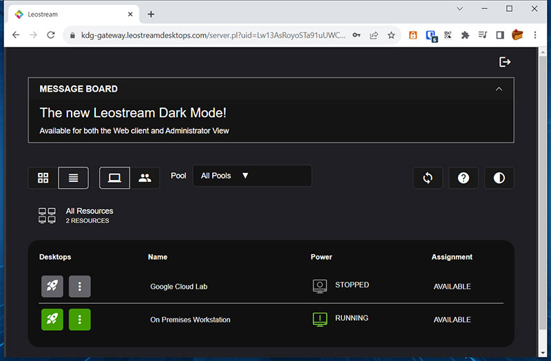Click the On Premises Workstation name
This screenshot has height=361, width=551.
click(190, 320)
